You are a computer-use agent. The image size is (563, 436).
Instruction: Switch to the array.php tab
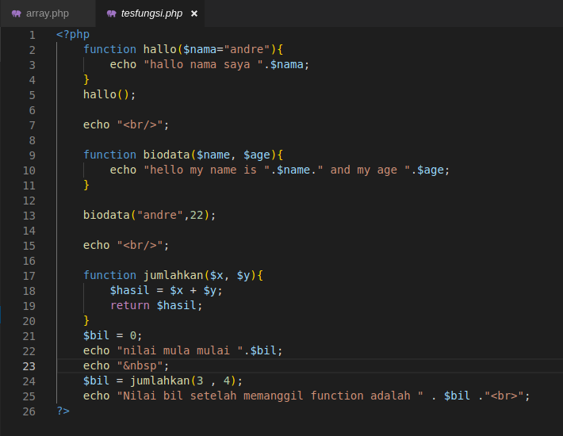tap(48, 13)
